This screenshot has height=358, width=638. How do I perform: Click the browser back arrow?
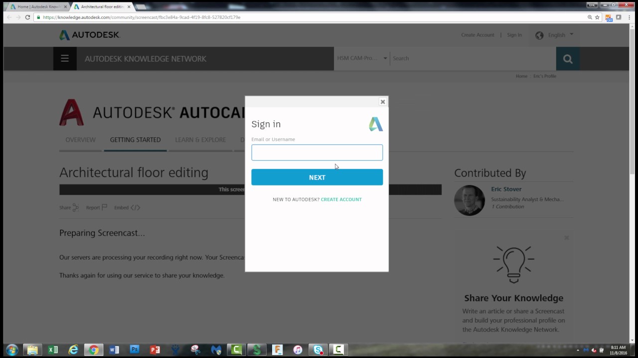point(9,17)
